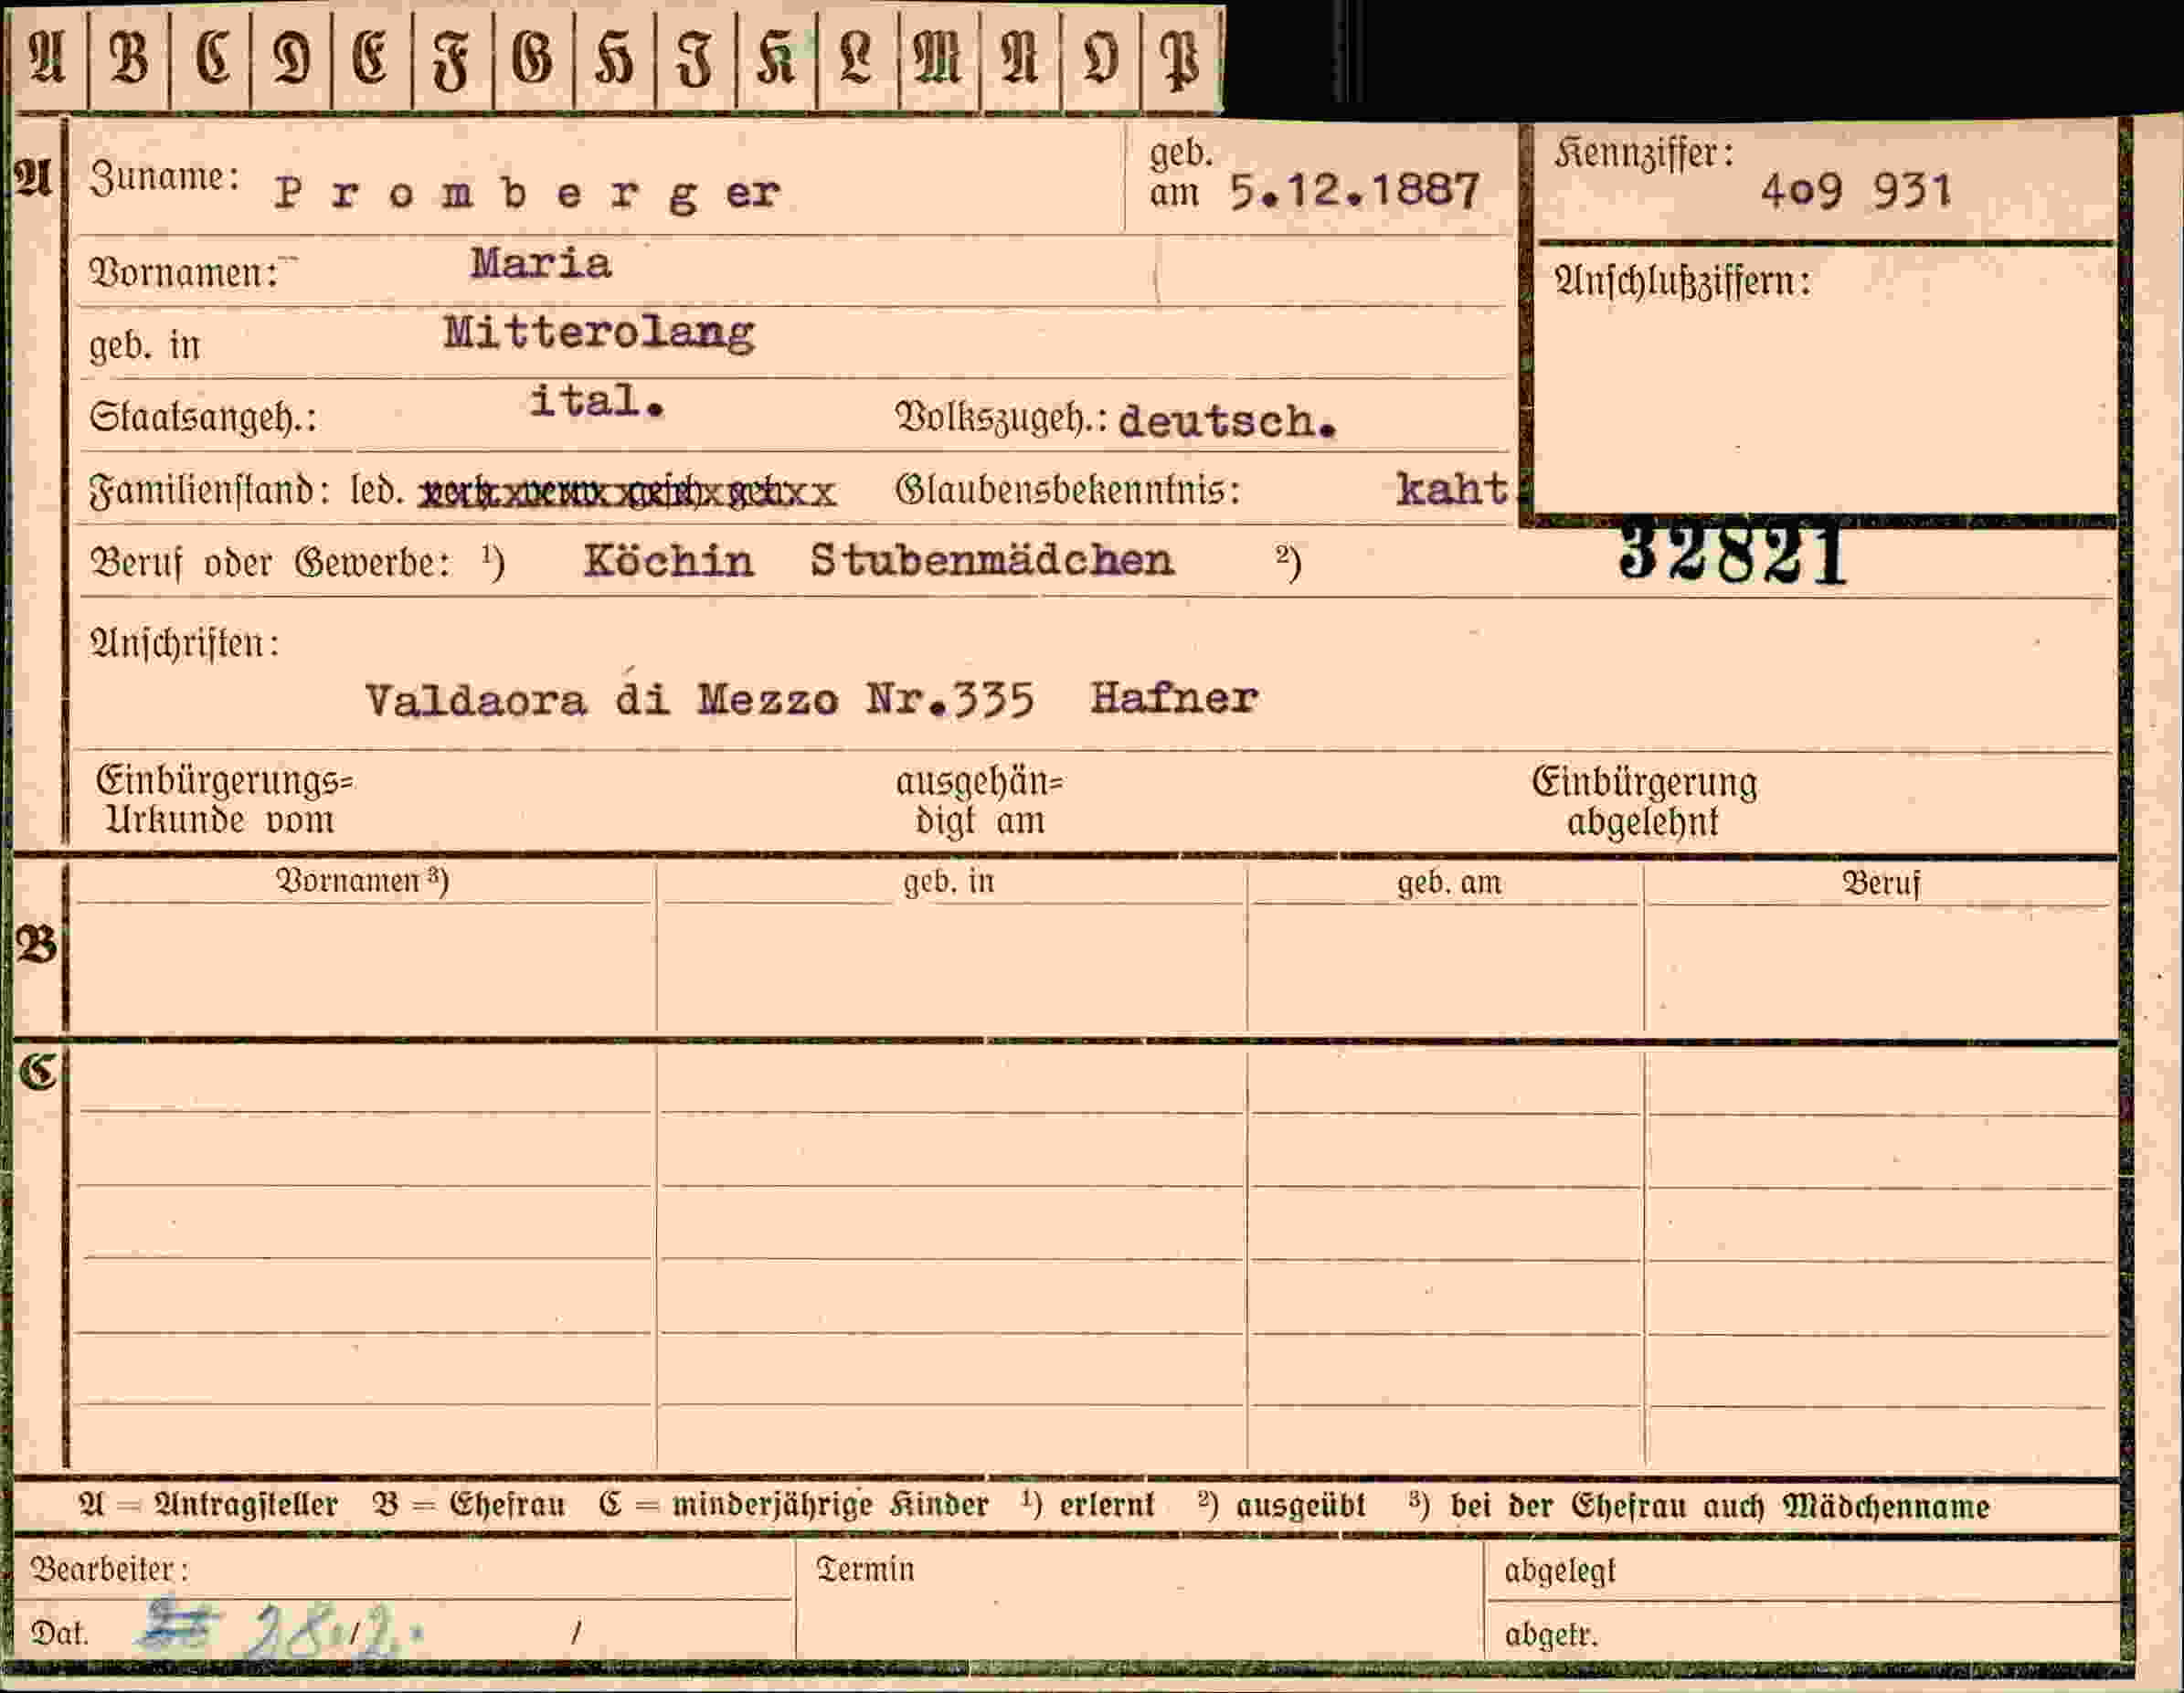Viewport: 2184px width, 1693px height.
Task: Click the religion value 'kaht'
Action: tap(1452, 489)
